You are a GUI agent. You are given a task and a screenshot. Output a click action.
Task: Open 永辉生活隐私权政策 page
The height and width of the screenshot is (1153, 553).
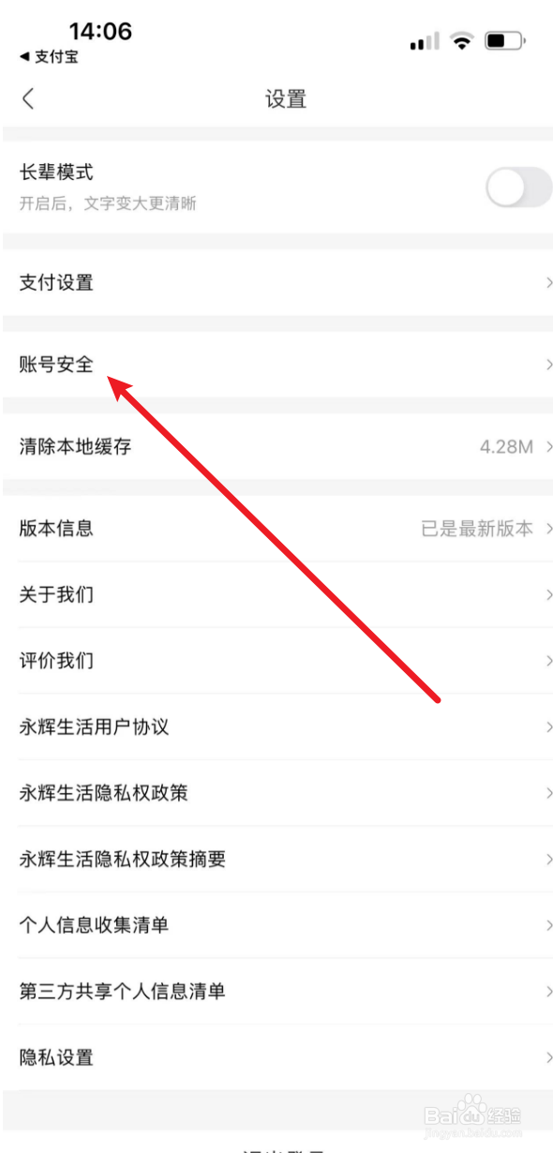click(x=276, y=793)
